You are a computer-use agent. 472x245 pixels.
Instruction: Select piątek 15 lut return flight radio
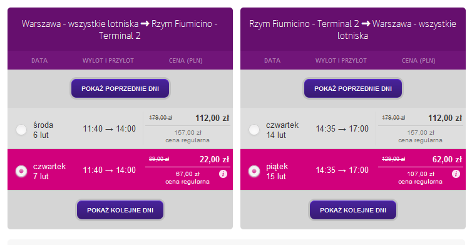pos(254,171)
